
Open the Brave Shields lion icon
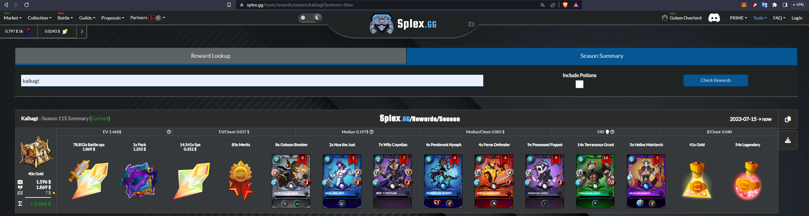pyautogui.click(x=565, y=5)
